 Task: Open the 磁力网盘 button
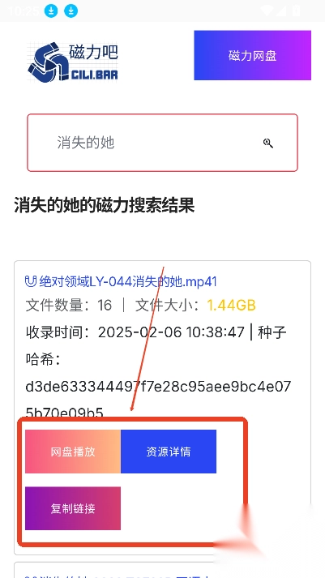point(252,55)
